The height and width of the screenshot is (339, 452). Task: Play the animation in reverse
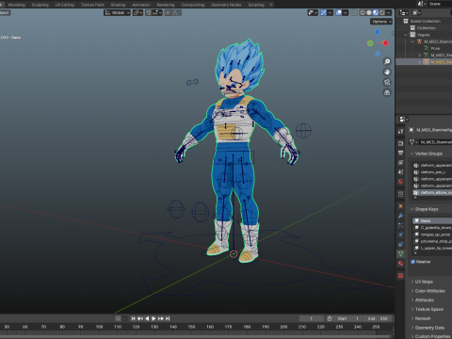pos(147,318)
